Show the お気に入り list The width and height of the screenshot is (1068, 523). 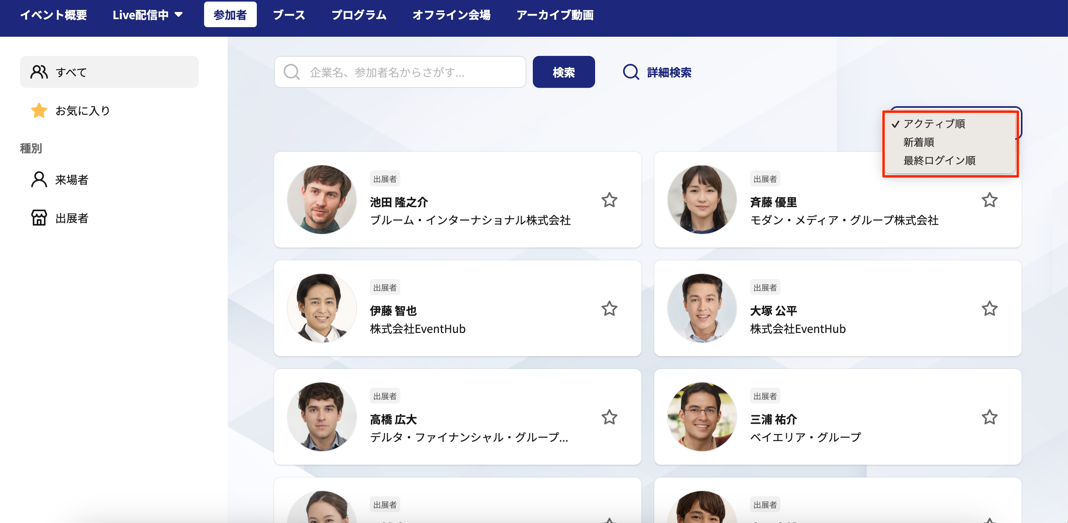[x=83, y=111]
